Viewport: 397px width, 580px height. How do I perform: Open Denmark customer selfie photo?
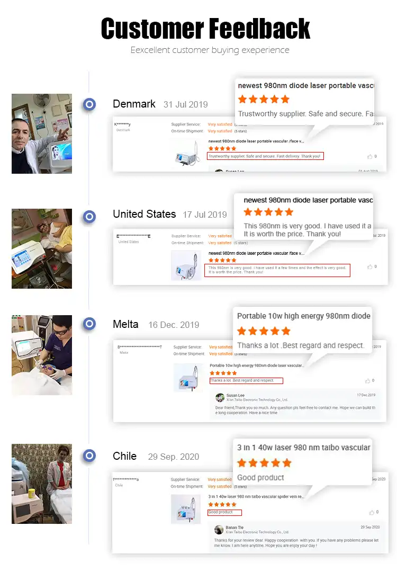pos(42,133)
